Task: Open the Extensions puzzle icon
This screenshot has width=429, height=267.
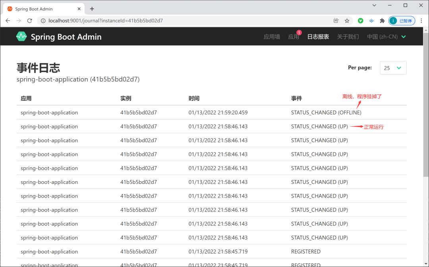Action: click(x=382, y=21)
